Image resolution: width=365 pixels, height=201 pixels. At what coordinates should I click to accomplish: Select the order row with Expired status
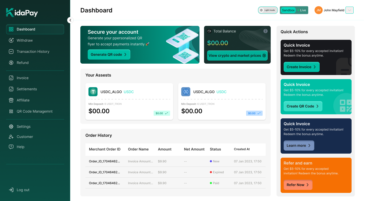point(175,172)
